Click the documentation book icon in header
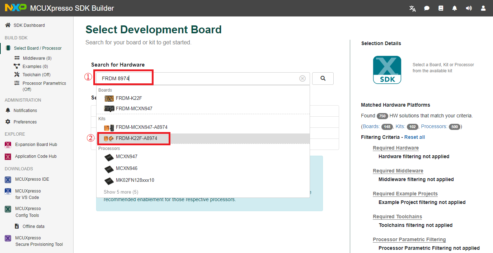Screen dimensions: 493x253 pyautogui.click(x=441, y=8)
